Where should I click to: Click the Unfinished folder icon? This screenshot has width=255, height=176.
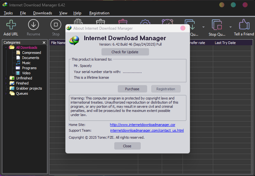click(12, 78)
